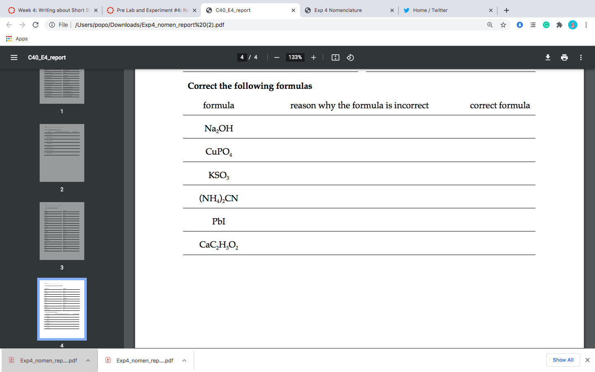Toggle the PDF sidebar menu icon
595x372 pixels.
14,57
